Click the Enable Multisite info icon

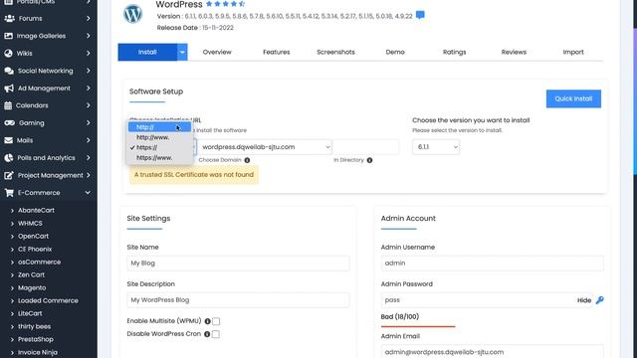[x=208, y=321]
